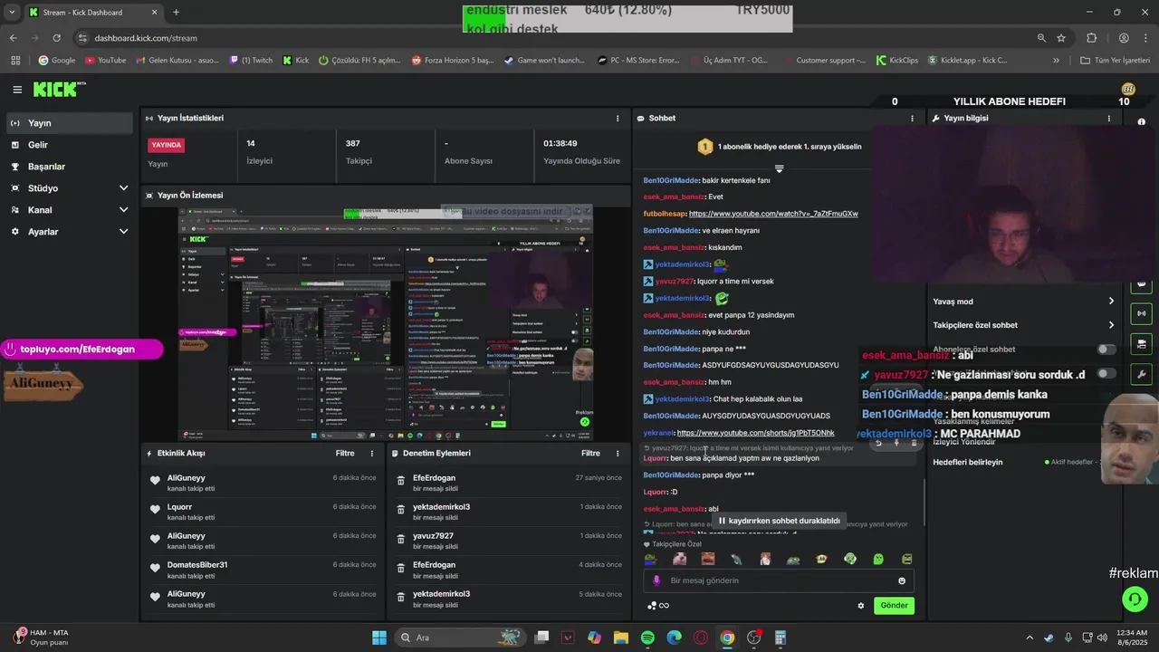The image size is (1159, 652).
Task: Click the taskbar Ara search box
Action: [458, 638]
